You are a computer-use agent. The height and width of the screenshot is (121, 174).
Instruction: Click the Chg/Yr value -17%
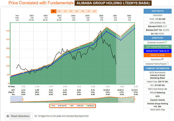122,92
